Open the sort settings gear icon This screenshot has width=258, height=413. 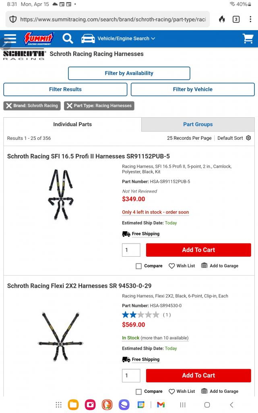click(248, 138)
